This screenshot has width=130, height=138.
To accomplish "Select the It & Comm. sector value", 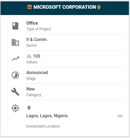I will (37, 40).
